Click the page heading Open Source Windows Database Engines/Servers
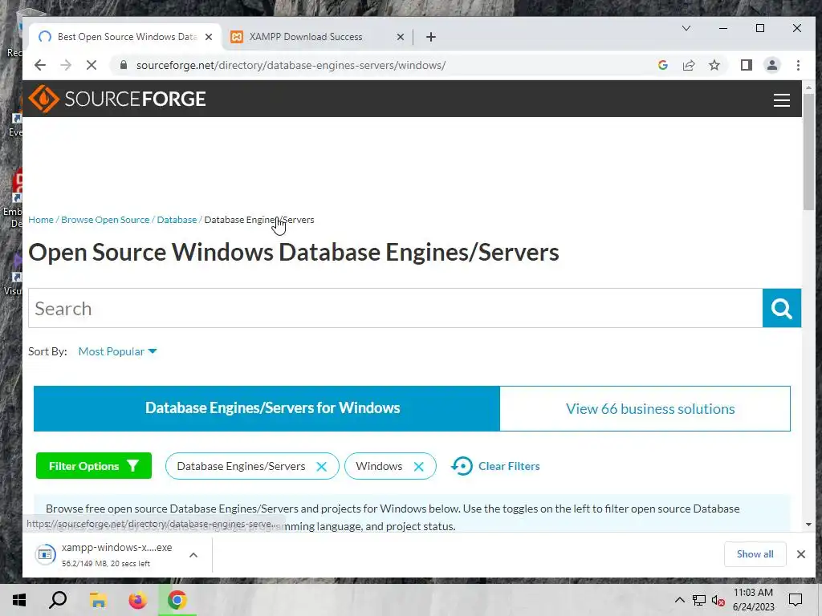 (294, 253)
